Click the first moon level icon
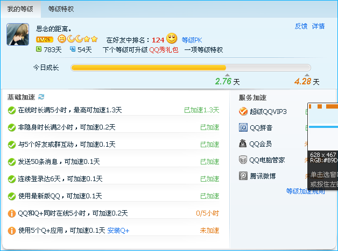The image size is (338, 251). coord(71,39)
